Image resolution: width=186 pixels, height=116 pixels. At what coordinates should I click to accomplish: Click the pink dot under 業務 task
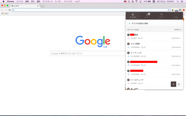point(128,38)
